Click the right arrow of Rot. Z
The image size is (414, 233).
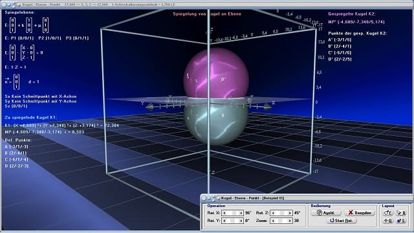click(x=289, y=213)
